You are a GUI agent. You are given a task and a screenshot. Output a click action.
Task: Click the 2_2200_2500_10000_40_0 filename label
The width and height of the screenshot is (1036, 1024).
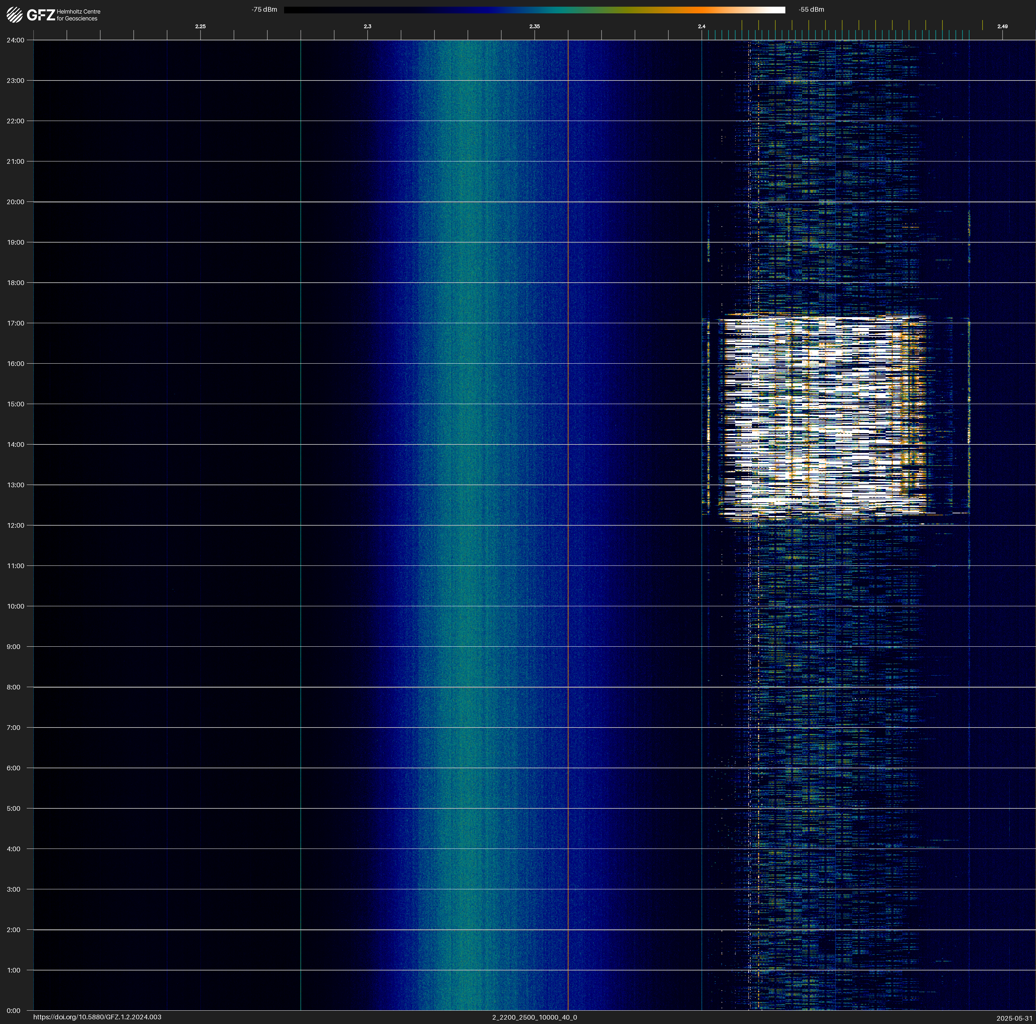pyautogui.click(x=534, y=1017)
